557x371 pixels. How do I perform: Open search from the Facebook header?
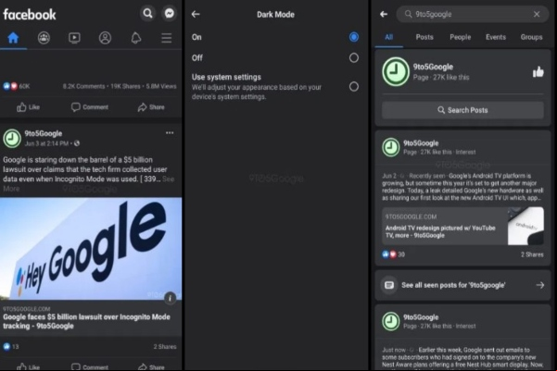click(x=147, y=14)
